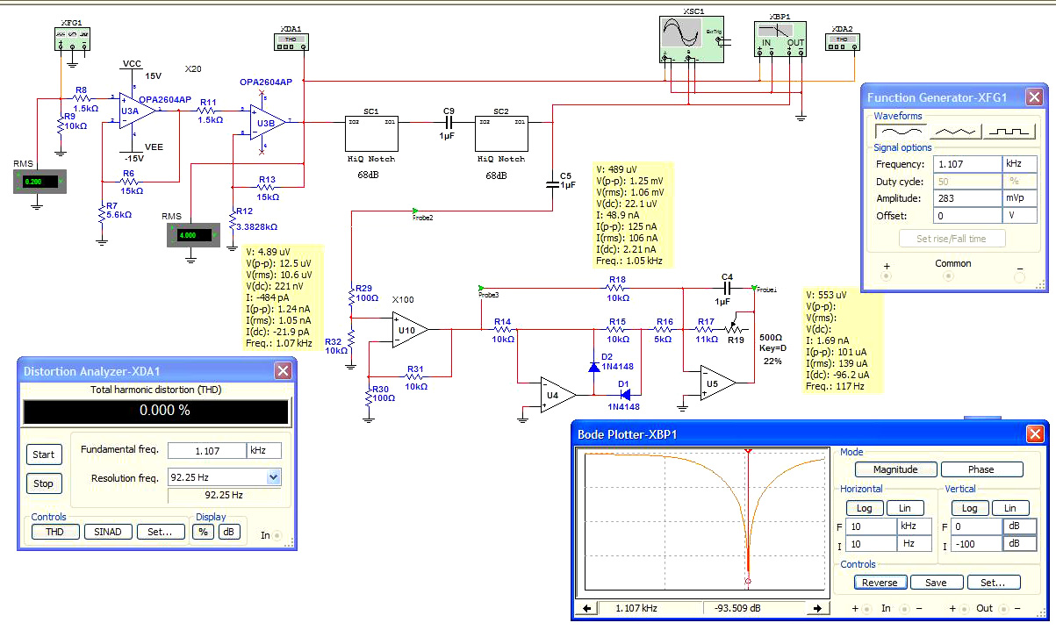Viewport: 1056px width, 630px height.
Task: Click the Fundamental freq. value field
Action: click(206, 450)
